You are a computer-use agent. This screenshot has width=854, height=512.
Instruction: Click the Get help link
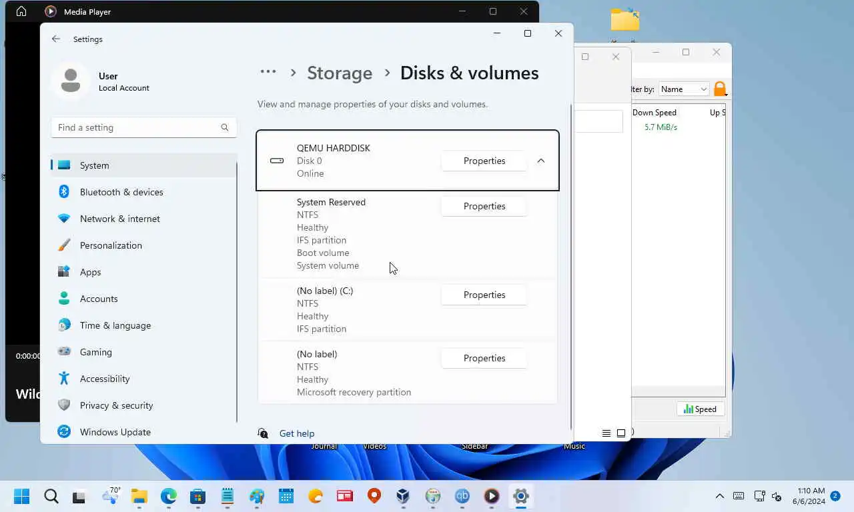[x=297, y=433]
